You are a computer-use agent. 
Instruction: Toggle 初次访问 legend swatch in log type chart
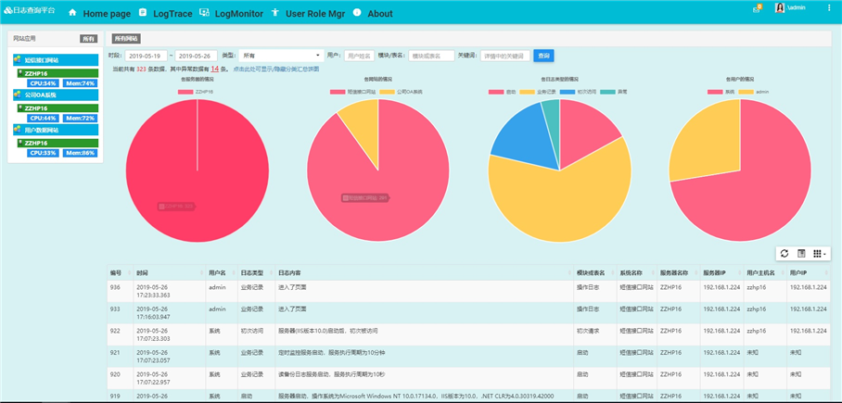point(568,93)
